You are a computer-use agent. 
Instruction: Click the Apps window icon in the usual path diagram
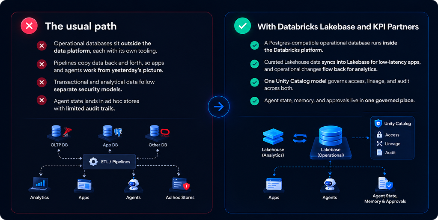point(84,185)
